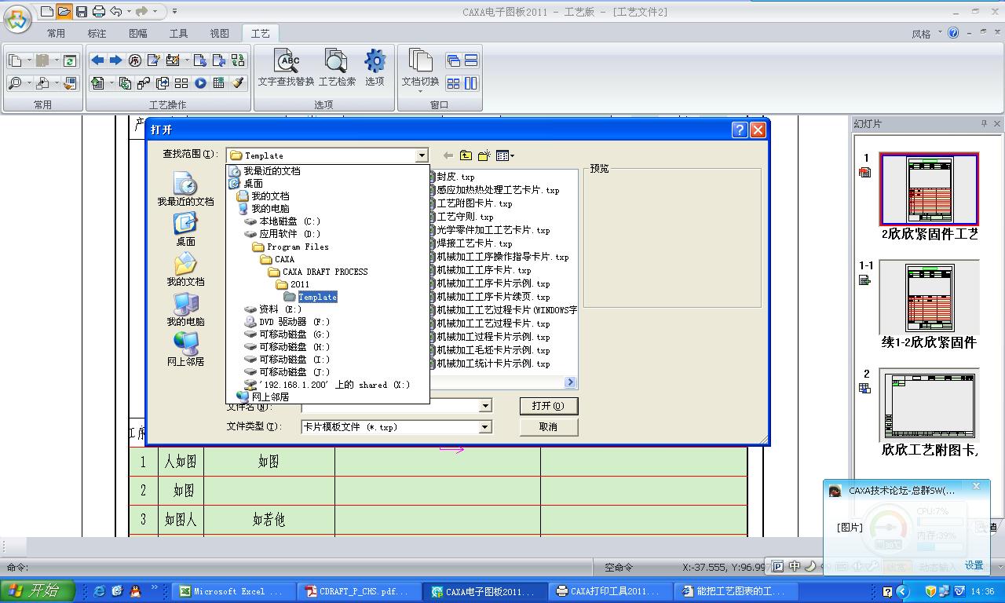Switch to the 标注 ribbon tab
The width and height of the screenshot is (1005, 603).
(x=97, y=34)
